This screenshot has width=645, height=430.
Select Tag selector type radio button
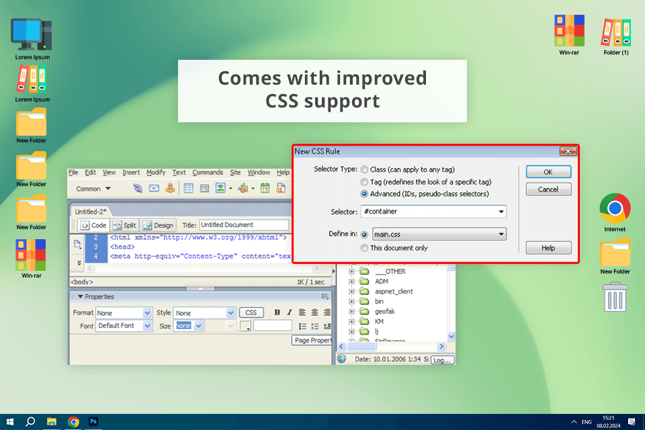click(364, 182)
